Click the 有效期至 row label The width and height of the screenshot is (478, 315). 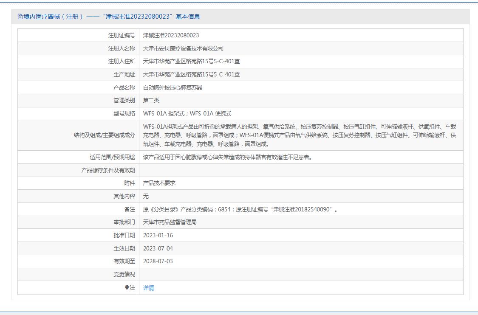(x=124, y=261)
